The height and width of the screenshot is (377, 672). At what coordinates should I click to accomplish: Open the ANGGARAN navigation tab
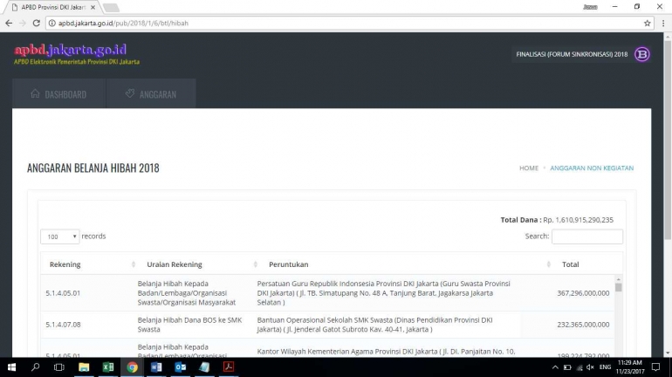pyautogui.click(x=151, y=94)
